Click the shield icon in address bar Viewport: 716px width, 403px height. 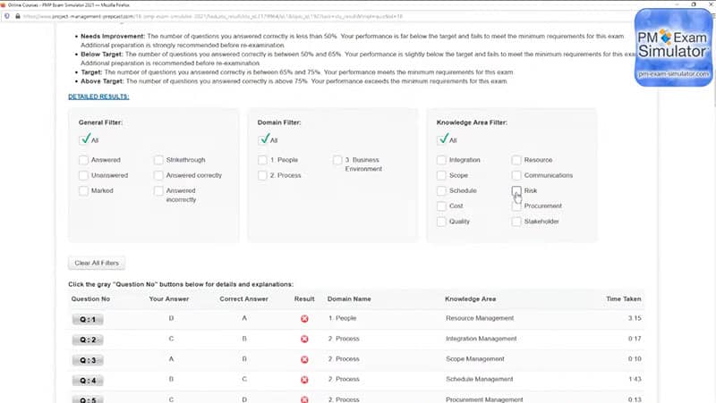click(x=7, y=16)
